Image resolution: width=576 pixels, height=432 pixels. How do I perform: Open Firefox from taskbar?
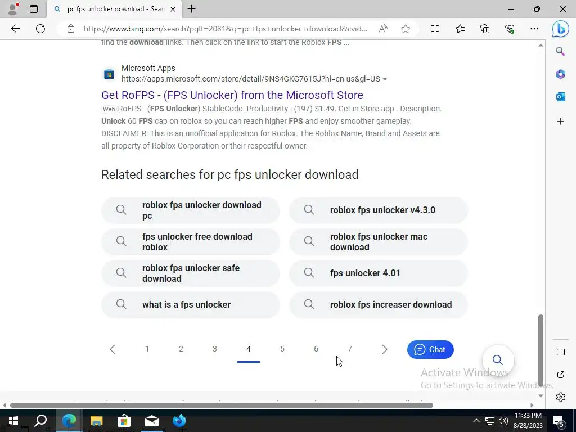179,421
